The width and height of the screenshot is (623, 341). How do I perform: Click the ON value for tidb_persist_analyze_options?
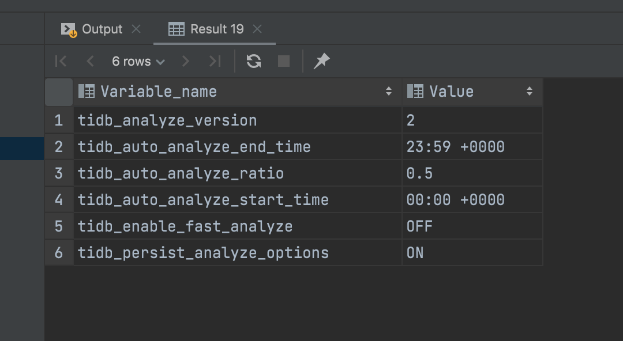point(415,253)
